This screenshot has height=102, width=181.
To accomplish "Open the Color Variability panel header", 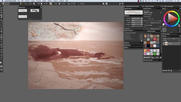I will pos(166,34).
